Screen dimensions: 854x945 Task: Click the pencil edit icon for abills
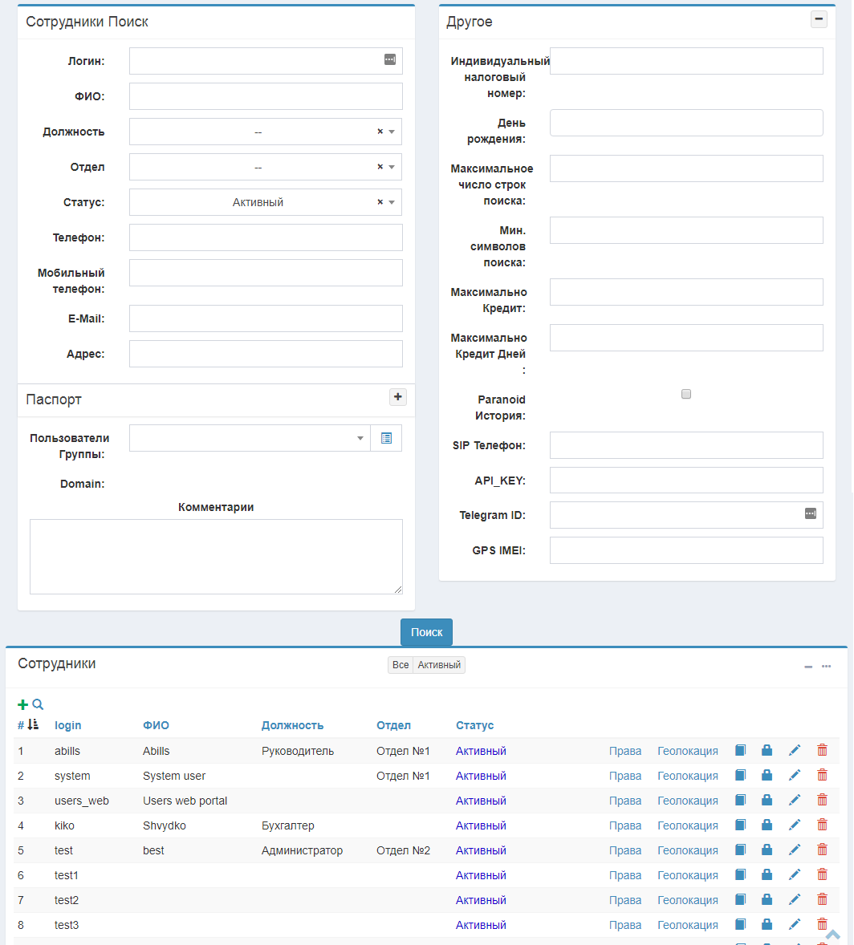794,751
